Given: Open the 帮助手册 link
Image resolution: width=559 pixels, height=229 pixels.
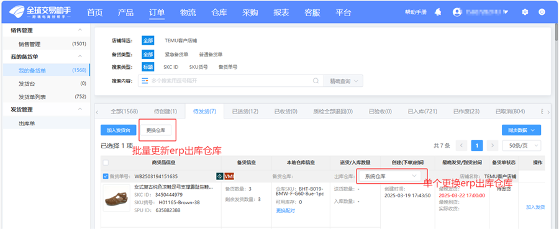Looking at the screenshot, I should (x=416, y=12).
